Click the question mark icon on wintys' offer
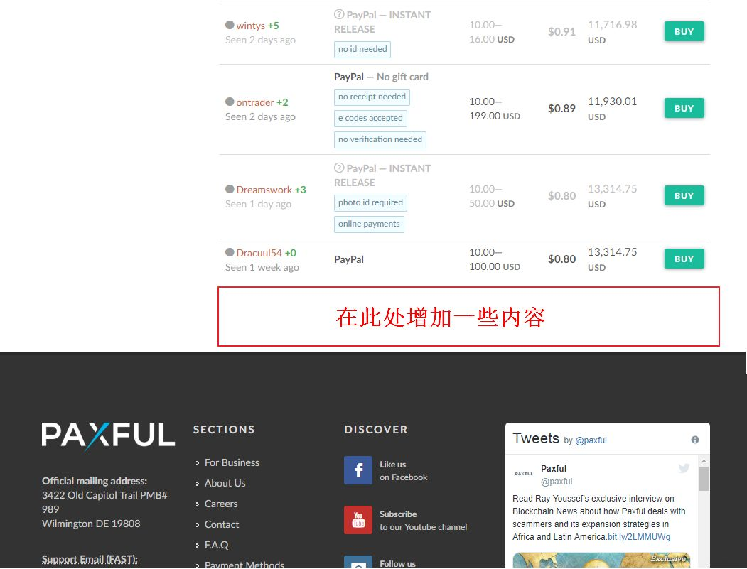 [x=339, y=14]
